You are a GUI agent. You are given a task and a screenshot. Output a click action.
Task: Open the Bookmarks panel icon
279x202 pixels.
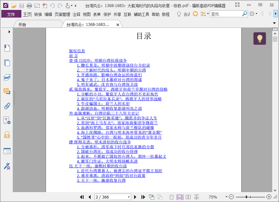[x=7, y=48]
